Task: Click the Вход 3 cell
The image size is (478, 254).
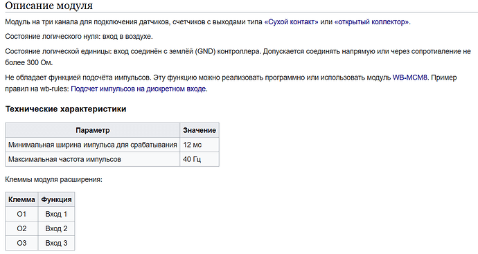Action: [56, 243]
